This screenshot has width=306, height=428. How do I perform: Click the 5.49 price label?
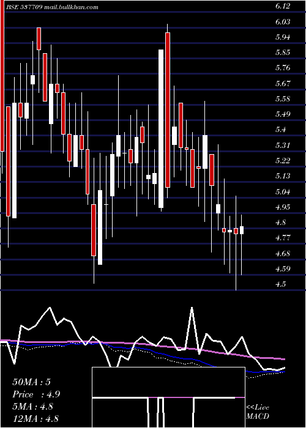pyautogui.click(x=283, y=114)
